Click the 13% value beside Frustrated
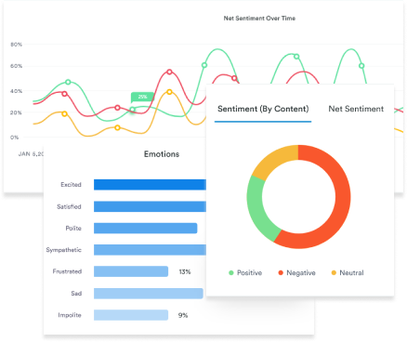This screenshot has width=407, height=342. click(x=185, y=271)
